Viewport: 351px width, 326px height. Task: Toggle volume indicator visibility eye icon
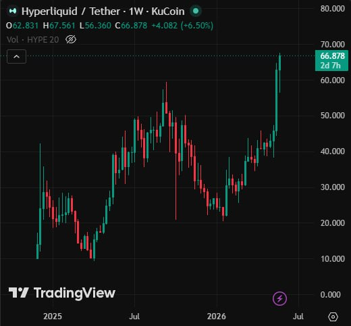pyautogui.click(x=71, y=40)
